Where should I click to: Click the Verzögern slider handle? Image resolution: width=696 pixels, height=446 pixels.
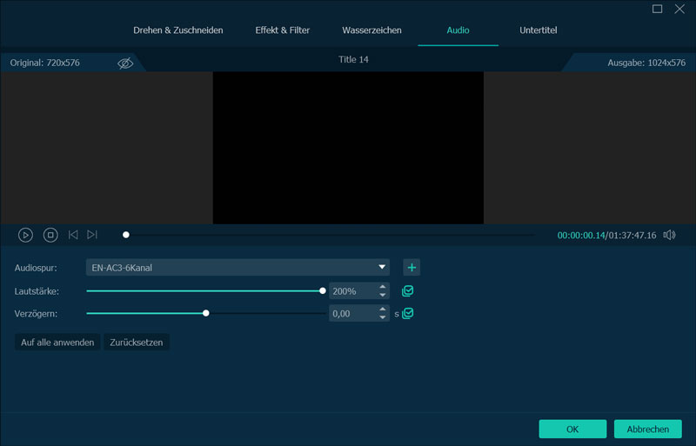coord(206,313)
